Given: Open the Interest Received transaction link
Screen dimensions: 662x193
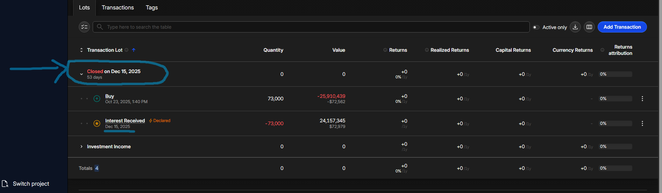Looking at the screenshot, I should 125,121.
